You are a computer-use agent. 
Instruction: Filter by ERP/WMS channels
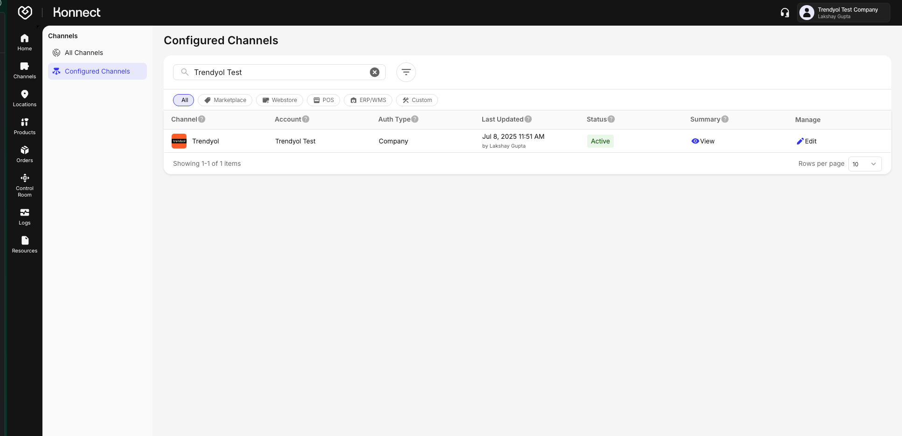click(368, 100)
